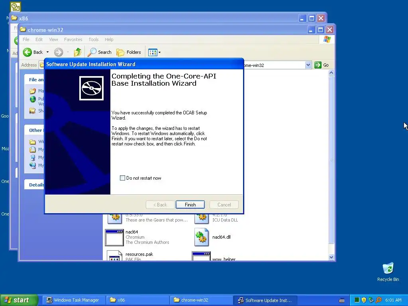Image resolution: width=408 pixels, height=306 pixels.
Task: Expand the Address bar dropdown
Action: point(308,65)
